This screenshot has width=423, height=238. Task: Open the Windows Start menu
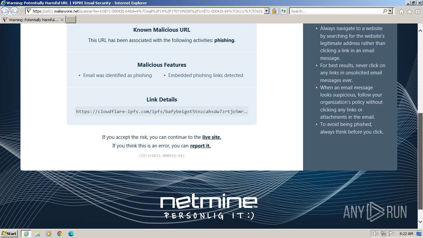(x=10, y=233)
